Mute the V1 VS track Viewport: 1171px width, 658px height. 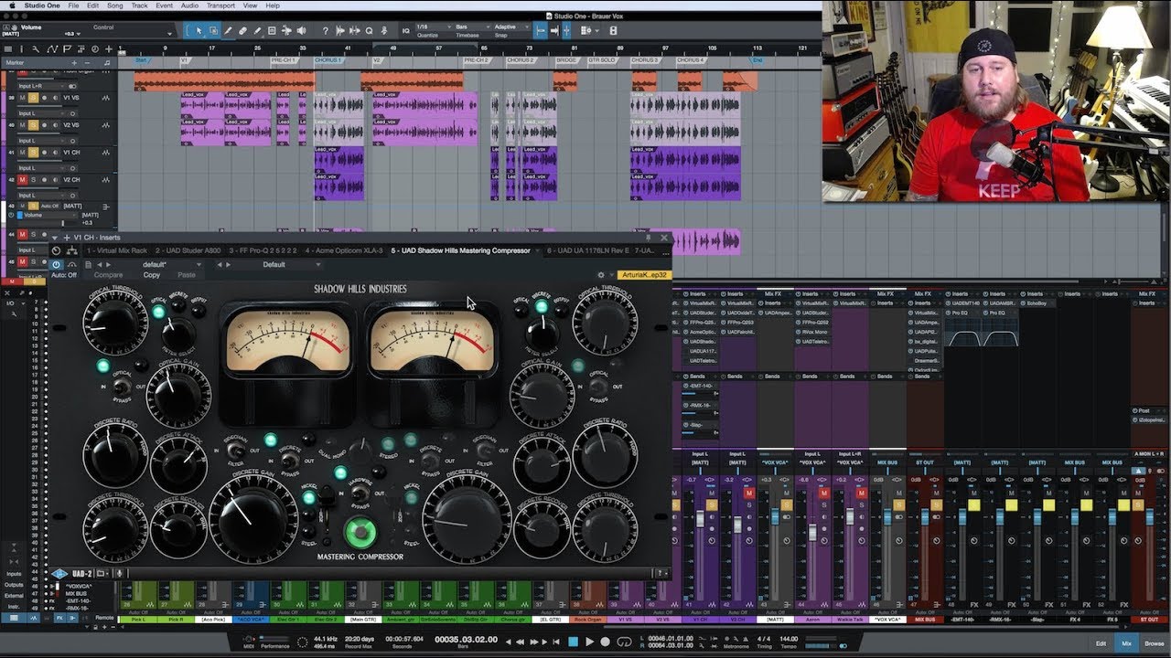coord(23,98)
